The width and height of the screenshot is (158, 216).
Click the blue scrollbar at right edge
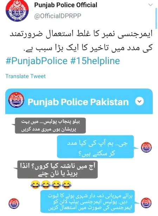pyautogui.click(x=156, y=18)
